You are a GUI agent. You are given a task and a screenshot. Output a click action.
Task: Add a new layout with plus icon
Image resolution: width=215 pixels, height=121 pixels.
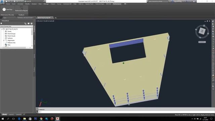pos(24,114)
